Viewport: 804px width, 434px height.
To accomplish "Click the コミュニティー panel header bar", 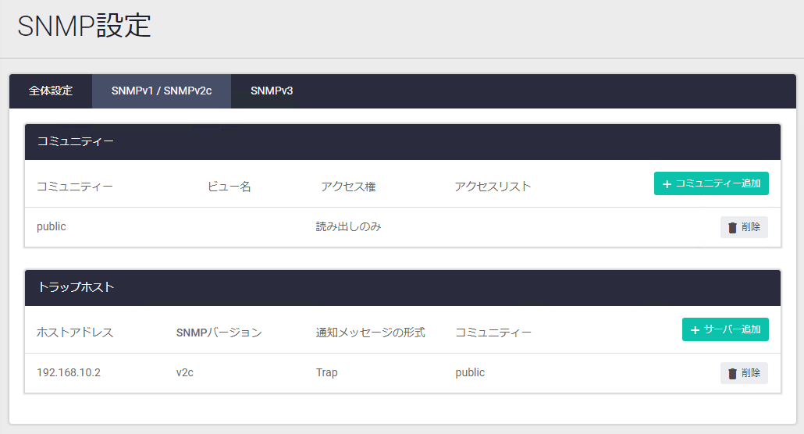I will pos(402,142).
